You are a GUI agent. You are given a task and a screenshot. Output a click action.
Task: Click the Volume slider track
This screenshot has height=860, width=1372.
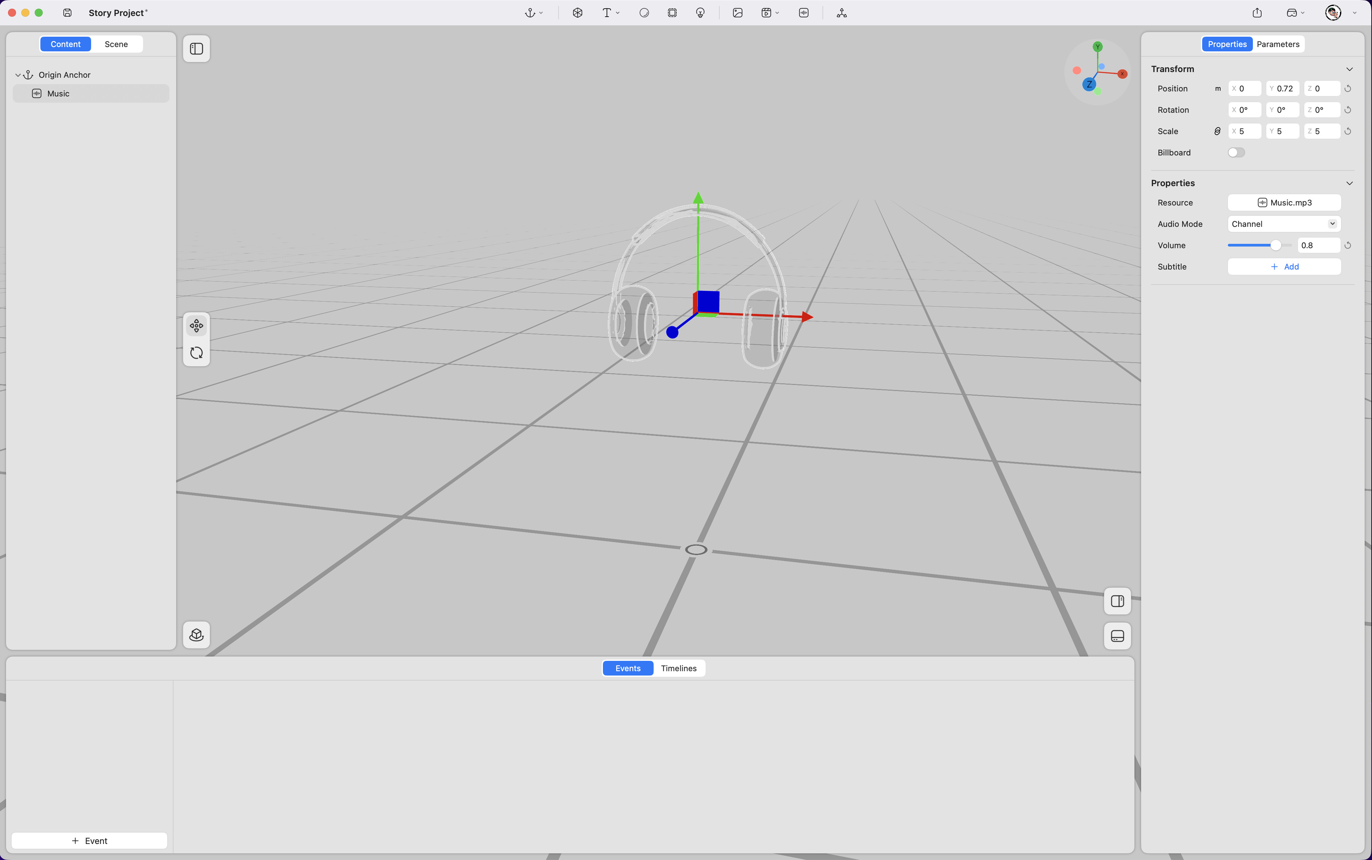[x=1252, y=245]
